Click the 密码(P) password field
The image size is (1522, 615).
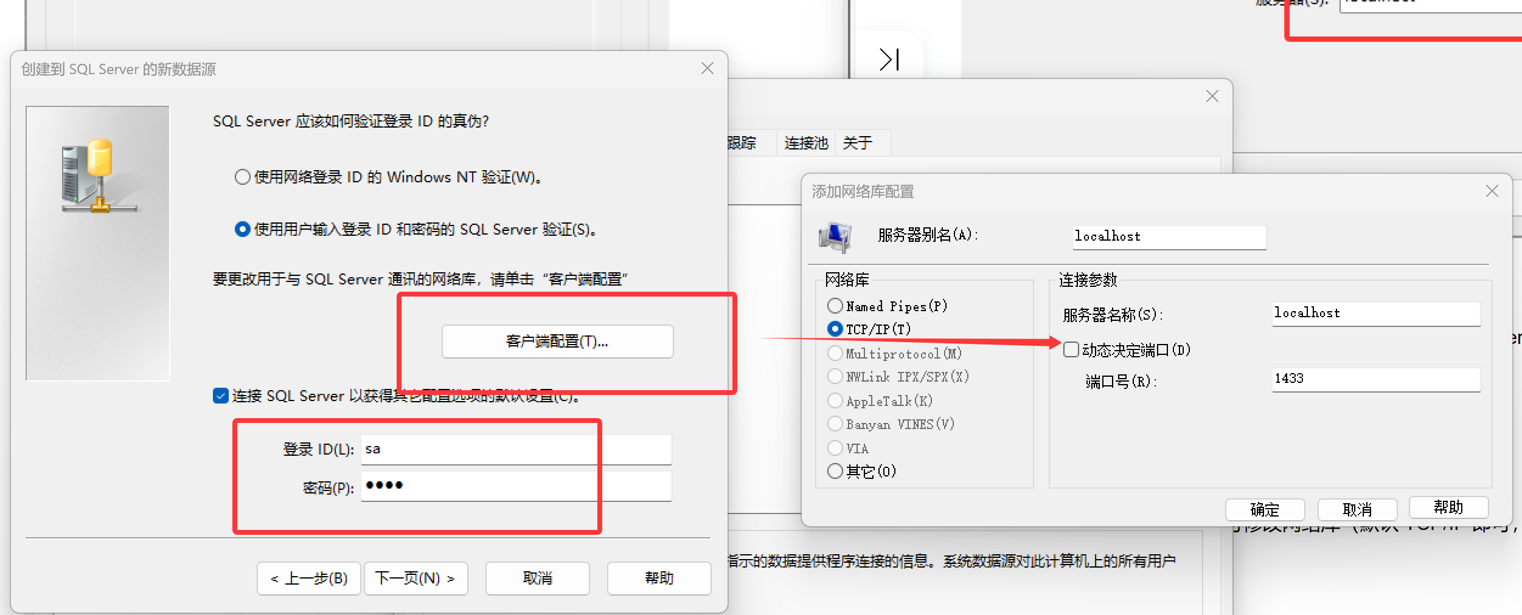tap(516, 486)
